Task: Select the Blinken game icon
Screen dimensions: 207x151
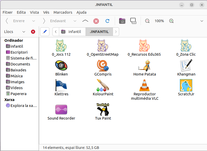Action: coord(62,66)
